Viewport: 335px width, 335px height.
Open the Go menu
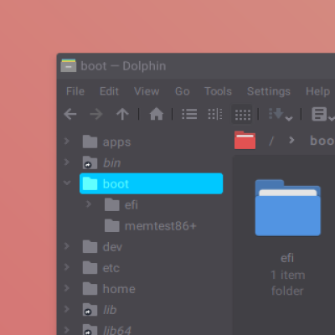[x=183, y=91]
